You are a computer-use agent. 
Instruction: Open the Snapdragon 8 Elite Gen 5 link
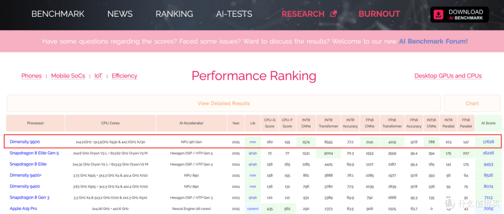(x=34, y=153)
